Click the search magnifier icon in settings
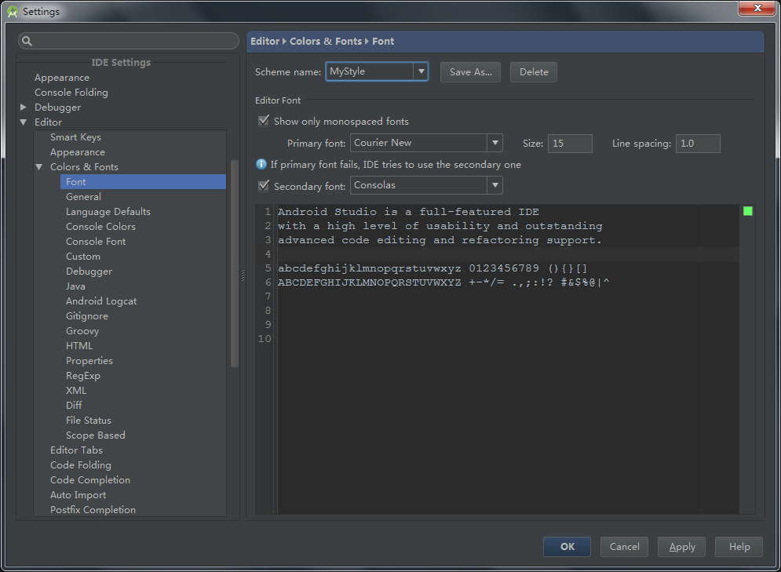 pos(27,42)
